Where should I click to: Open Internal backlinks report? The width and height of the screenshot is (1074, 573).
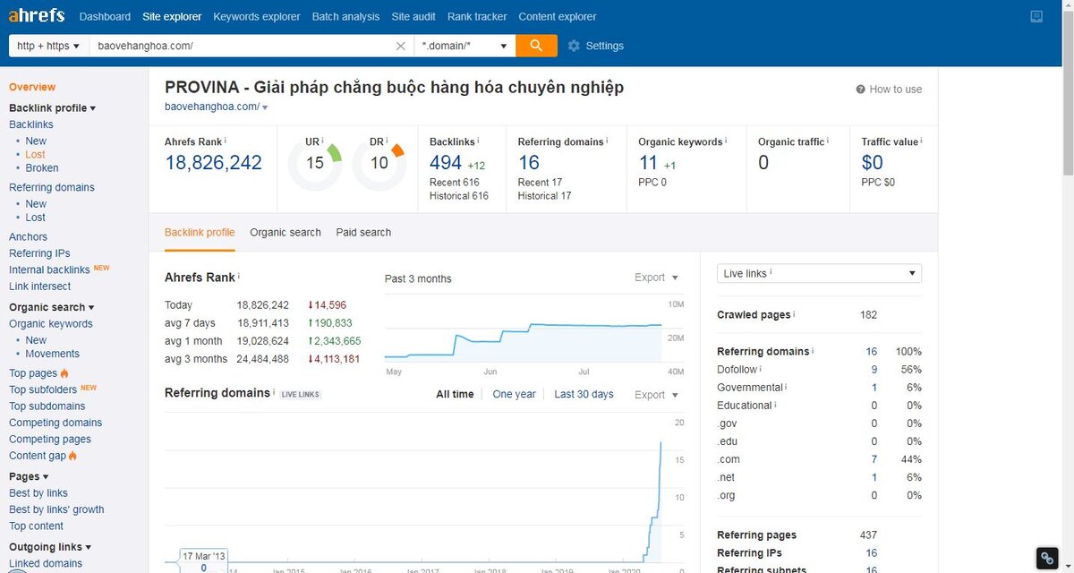pos(49,269)
